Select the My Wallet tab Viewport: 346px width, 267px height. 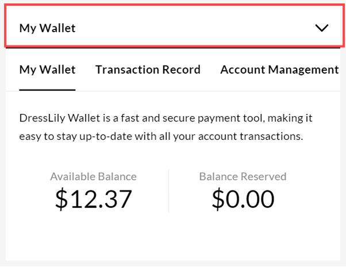(47, 70)
